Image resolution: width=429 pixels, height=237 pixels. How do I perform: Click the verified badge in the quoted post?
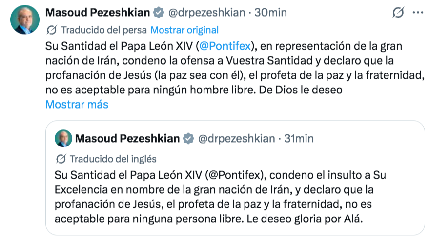[x=188, y=139]
